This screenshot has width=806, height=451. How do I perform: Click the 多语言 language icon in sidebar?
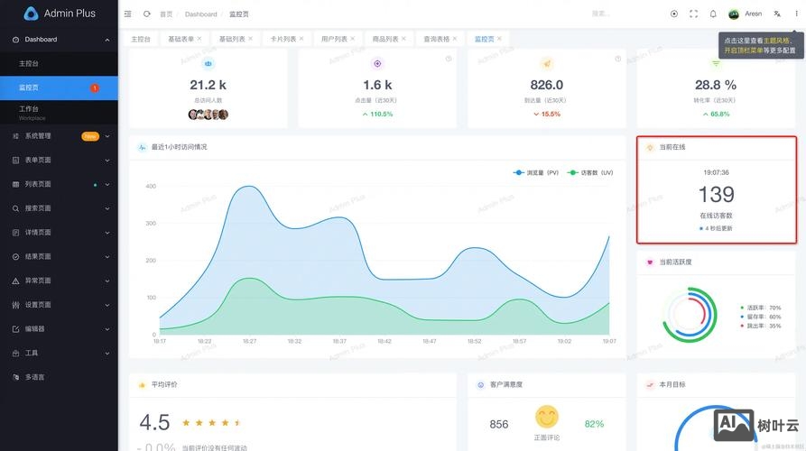click(x=15, y=377)
